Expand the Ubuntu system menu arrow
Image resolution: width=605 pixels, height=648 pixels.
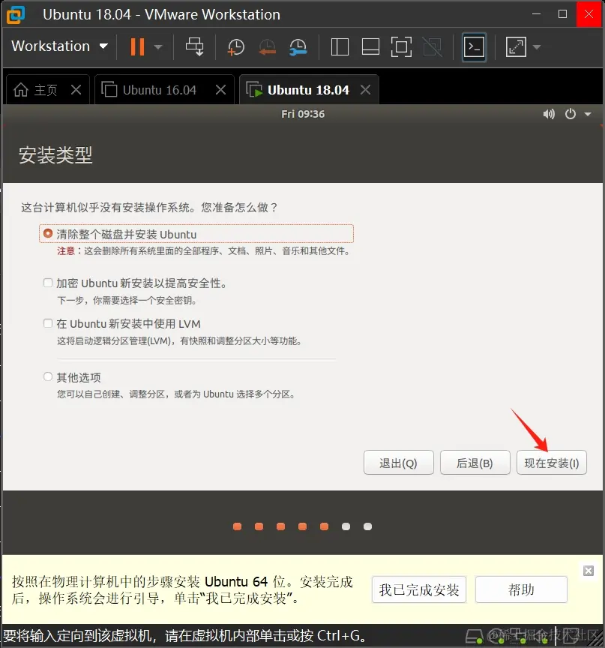(x=588, y=115)
